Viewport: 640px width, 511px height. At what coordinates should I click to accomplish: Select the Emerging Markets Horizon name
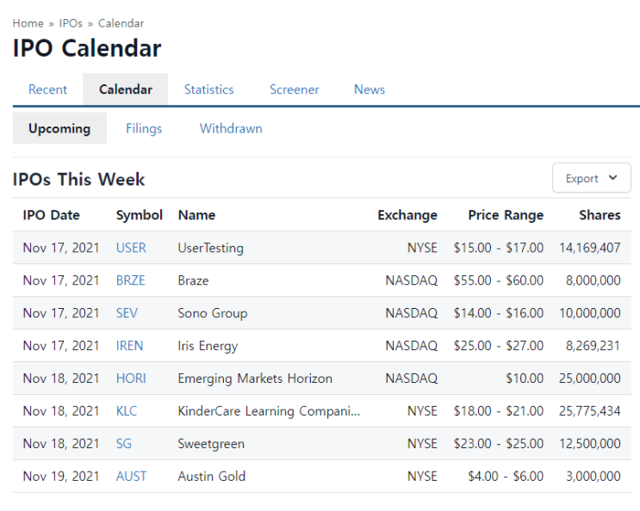pos(255,379)
